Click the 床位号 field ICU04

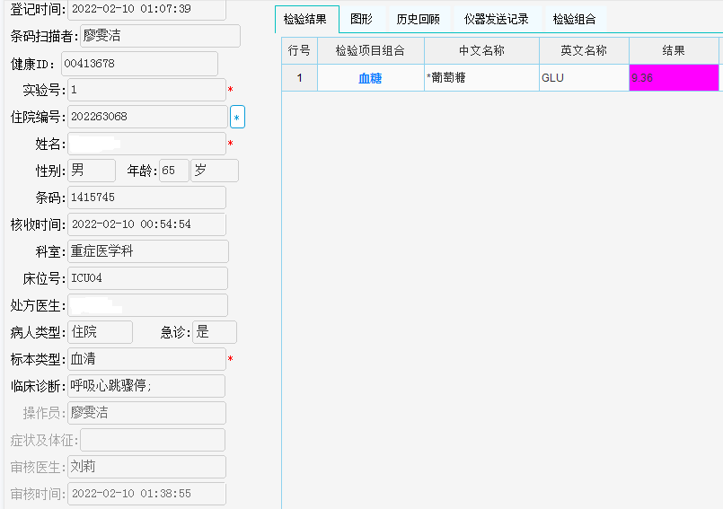(147, 278)
